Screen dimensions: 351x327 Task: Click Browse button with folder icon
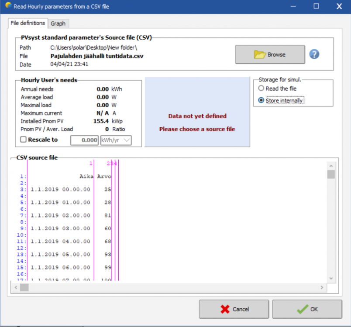coord(270,54)
